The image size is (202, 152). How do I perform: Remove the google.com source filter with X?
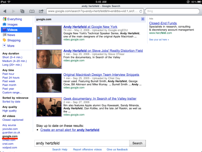click(143, 19)
